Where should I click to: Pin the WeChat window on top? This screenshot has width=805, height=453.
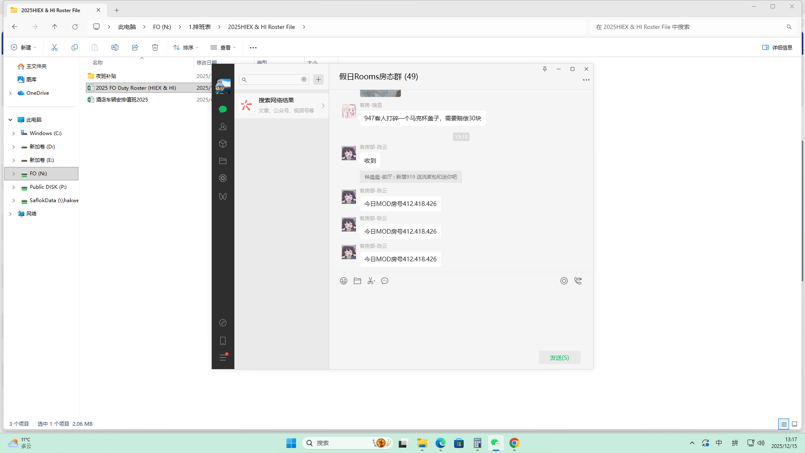pyautogui.click(x=545, y=69)
